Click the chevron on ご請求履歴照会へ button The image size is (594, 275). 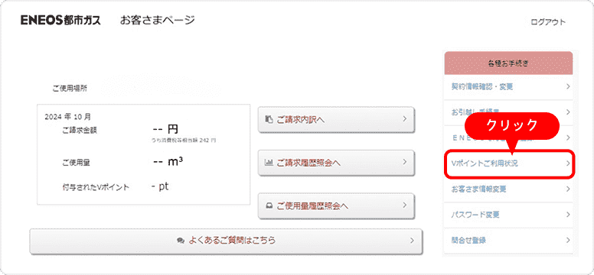404,162
